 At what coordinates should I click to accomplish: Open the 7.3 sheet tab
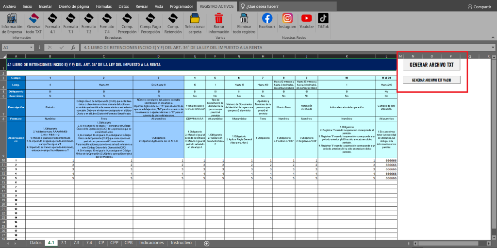click(x=76, y=243)
